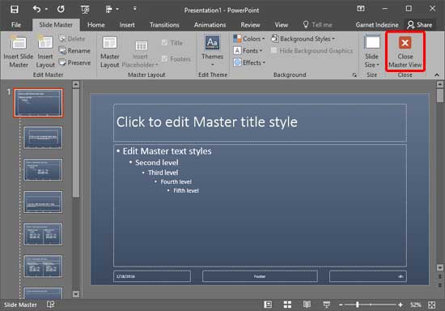Image resolution: width=445 pixels, height=311 pixels.
Task: Rename the selected master
Action: coord(74,51)
